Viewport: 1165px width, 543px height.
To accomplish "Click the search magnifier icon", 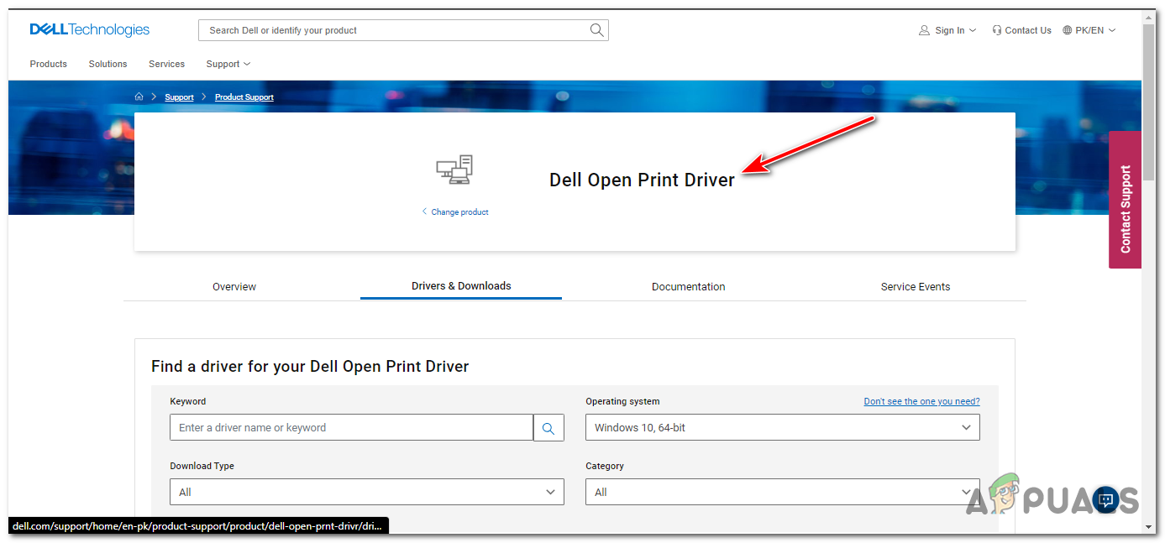I will (596, 29).
